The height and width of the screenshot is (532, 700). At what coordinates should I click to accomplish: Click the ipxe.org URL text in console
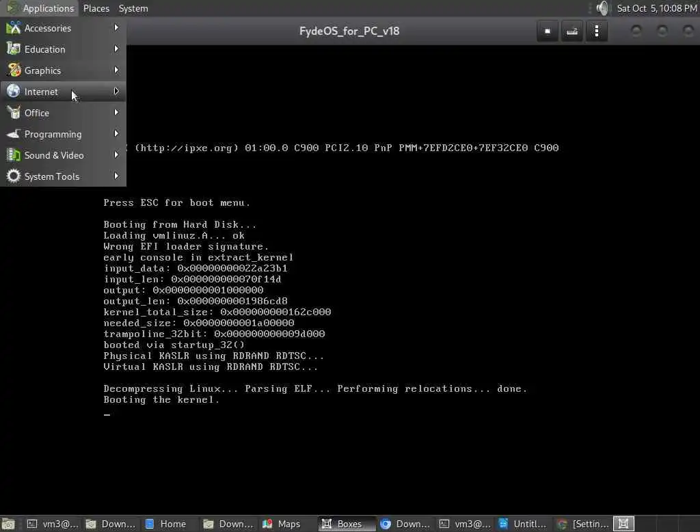(187, 148)
